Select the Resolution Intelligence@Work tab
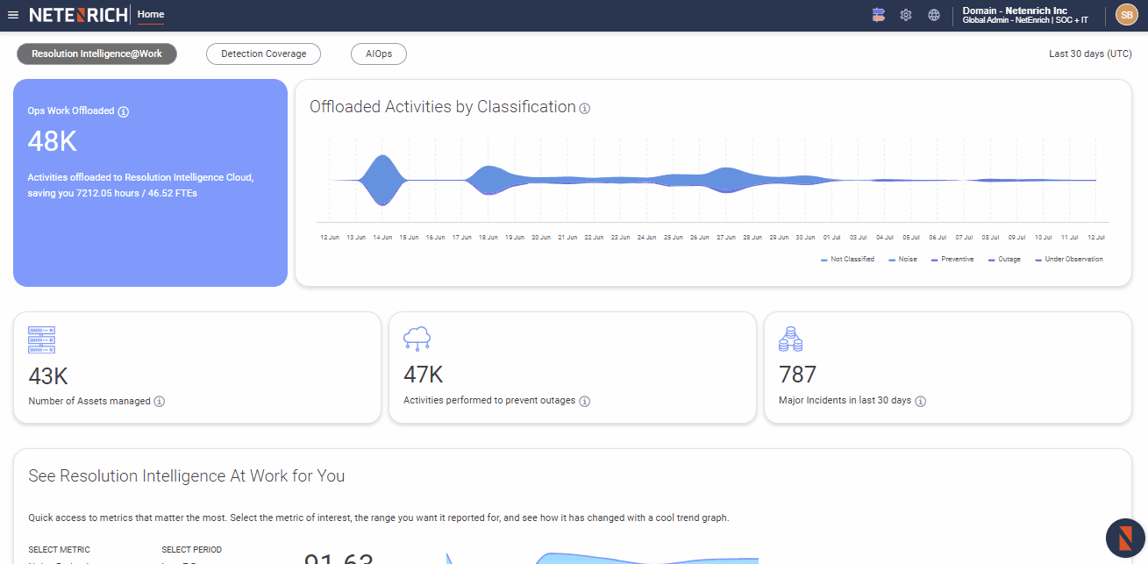Viewport: 1148px width, 564px height. tap(96, 54)
